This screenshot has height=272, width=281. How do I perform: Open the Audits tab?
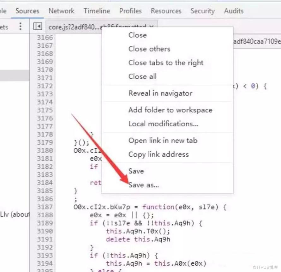pyautogui.click(x=234, y=11)
